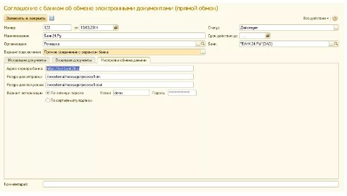Click Вариант подключения field value
Image resolution: width=347 pixels, height=196 pixels.
(x=122, y=52)
